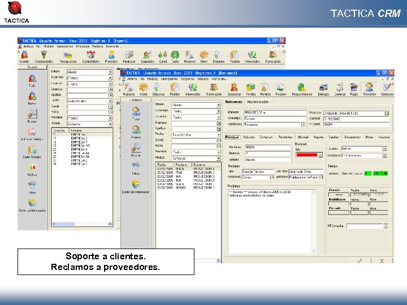The height and width of the screenshot is (305, 407).
Task: Select Reclamos icon in Reclamos window toolbar
Action: 370,89
